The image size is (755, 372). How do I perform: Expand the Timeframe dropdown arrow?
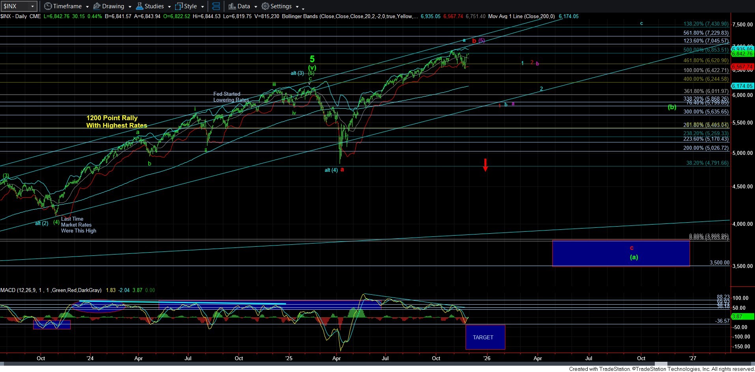pos(87,7)
